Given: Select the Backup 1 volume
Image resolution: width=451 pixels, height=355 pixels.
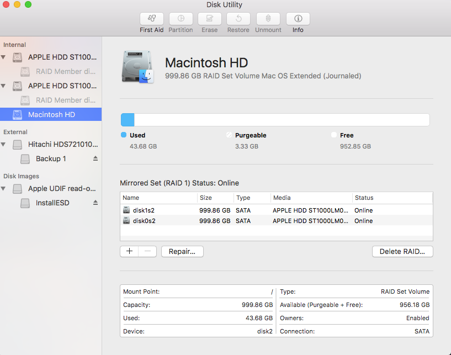Looking at the screenshot, I should coord(51,159).
